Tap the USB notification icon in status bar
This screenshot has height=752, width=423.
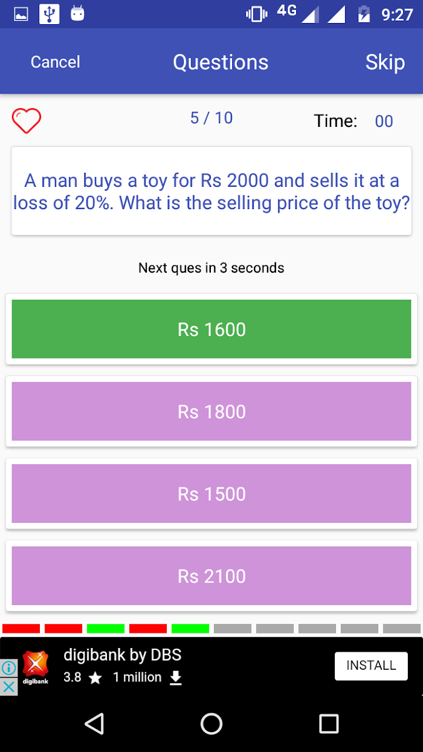[x=50, y=14]
